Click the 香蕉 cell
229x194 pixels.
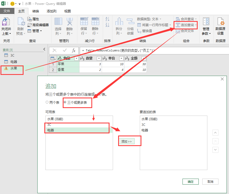point(68,70)
